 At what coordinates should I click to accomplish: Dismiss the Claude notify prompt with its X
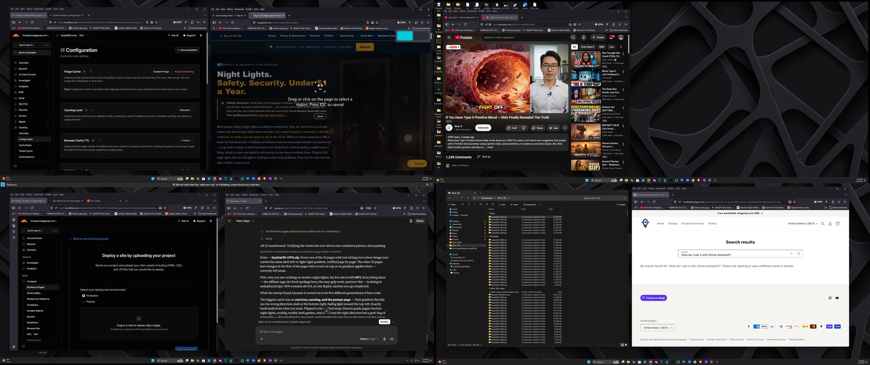tap(393, 322)
